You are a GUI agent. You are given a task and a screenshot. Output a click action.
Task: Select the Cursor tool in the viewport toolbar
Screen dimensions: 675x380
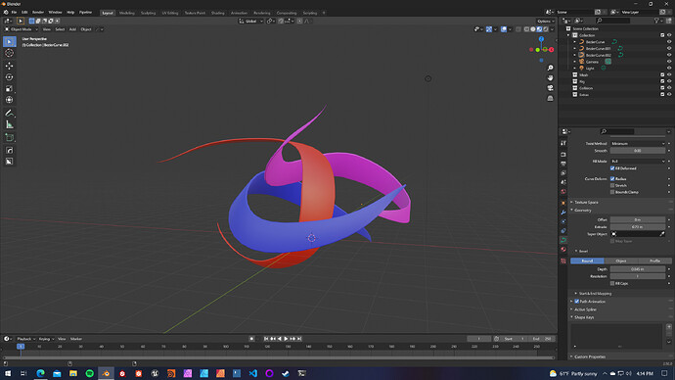pyautogui.click(x=9, y=53)
